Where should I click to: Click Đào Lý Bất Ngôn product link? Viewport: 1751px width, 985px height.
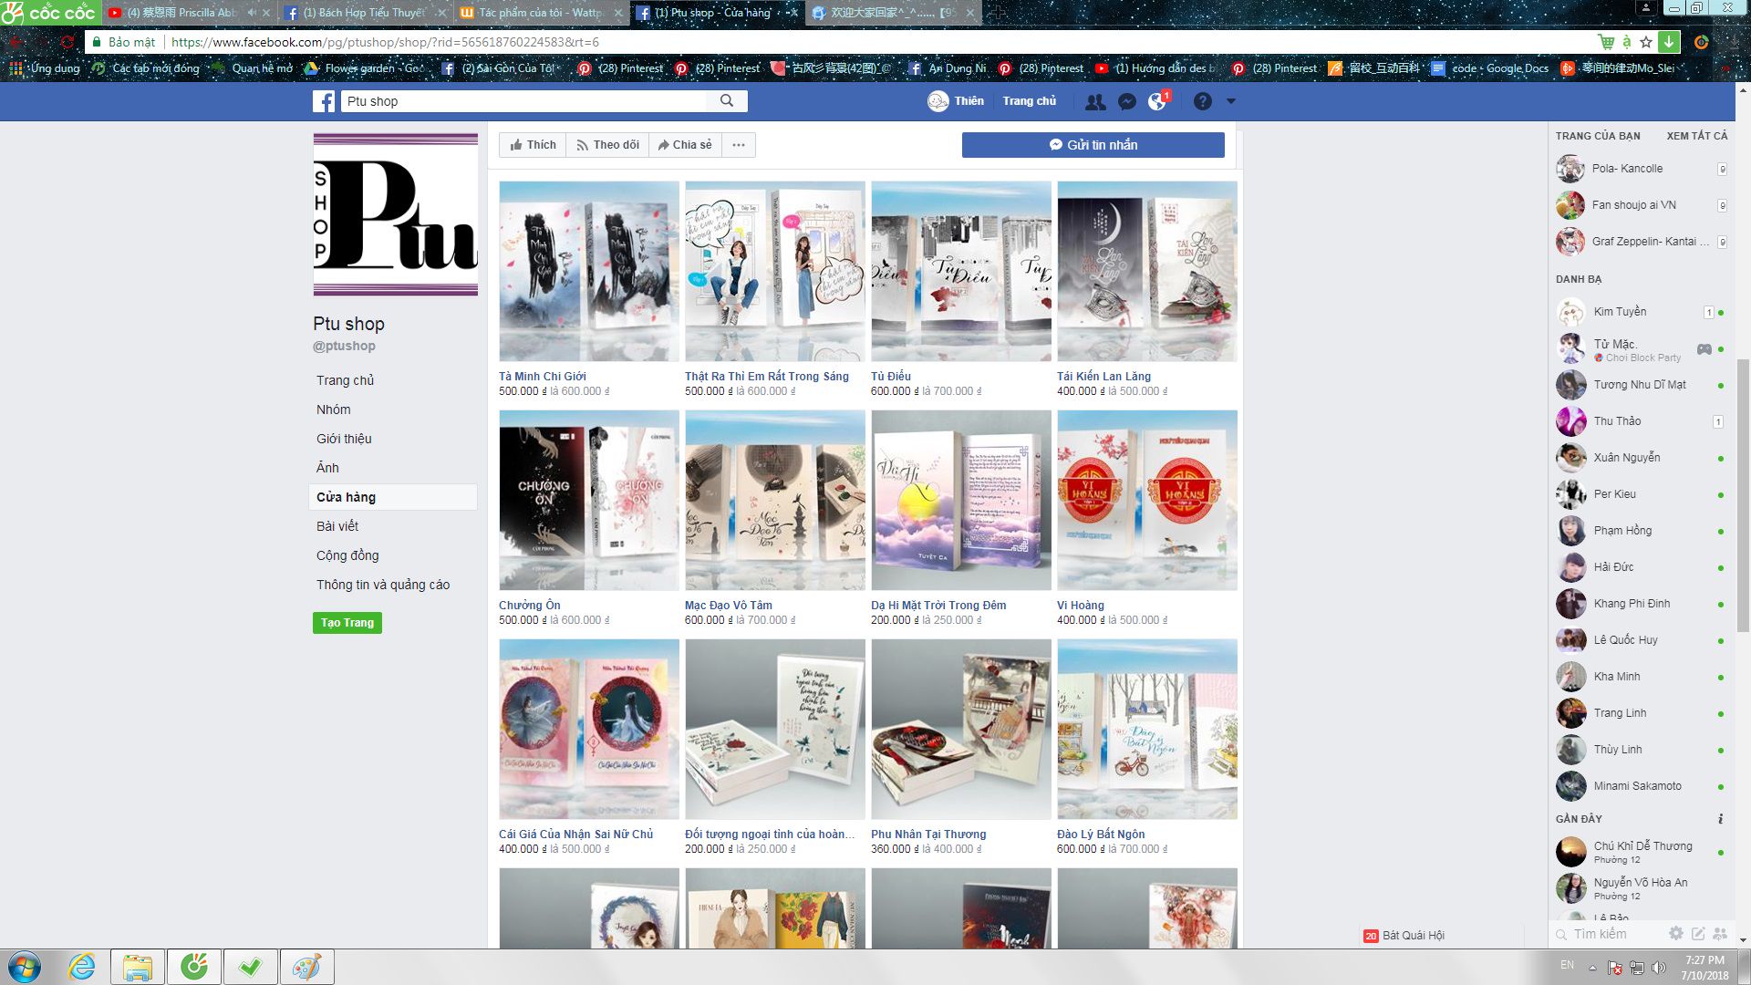1101,834
